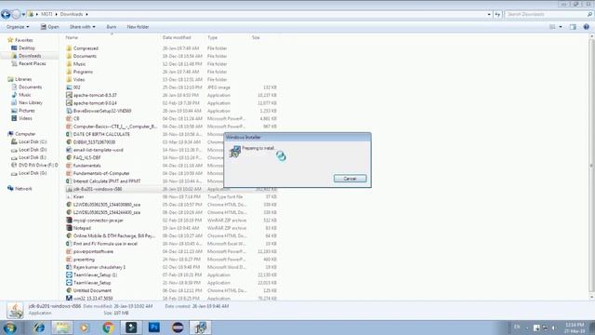The image size is (595, 335).
Task: Cancel the Windows Installer dialog
Action: tap(350, 179)
